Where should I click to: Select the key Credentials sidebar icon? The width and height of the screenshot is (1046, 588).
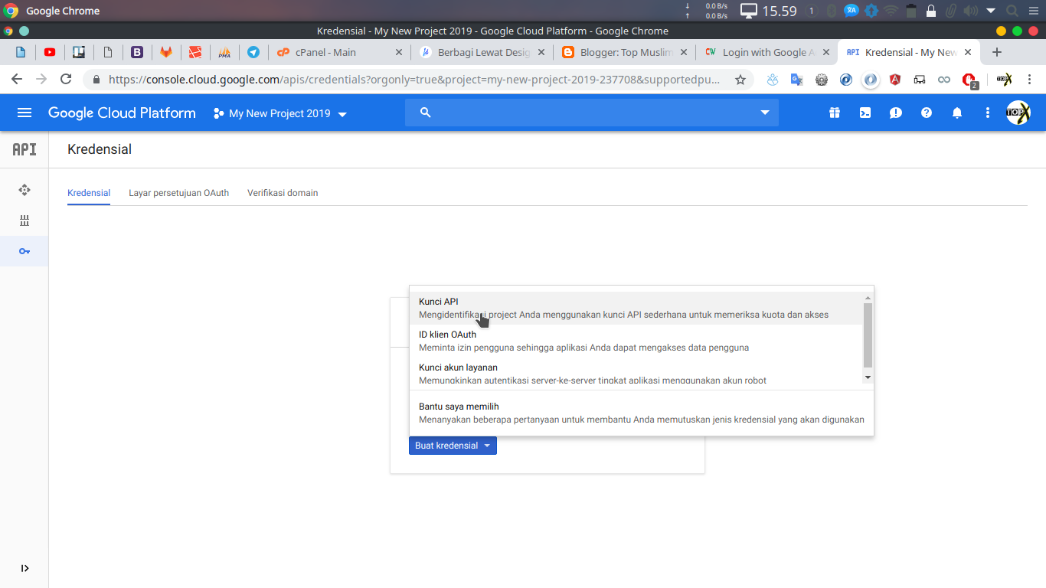25,251
